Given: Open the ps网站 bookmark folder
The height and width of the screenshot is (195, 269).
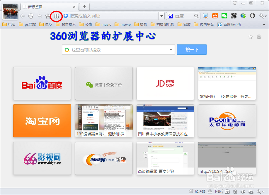Looking at the screenshot, I should (28, 25).
